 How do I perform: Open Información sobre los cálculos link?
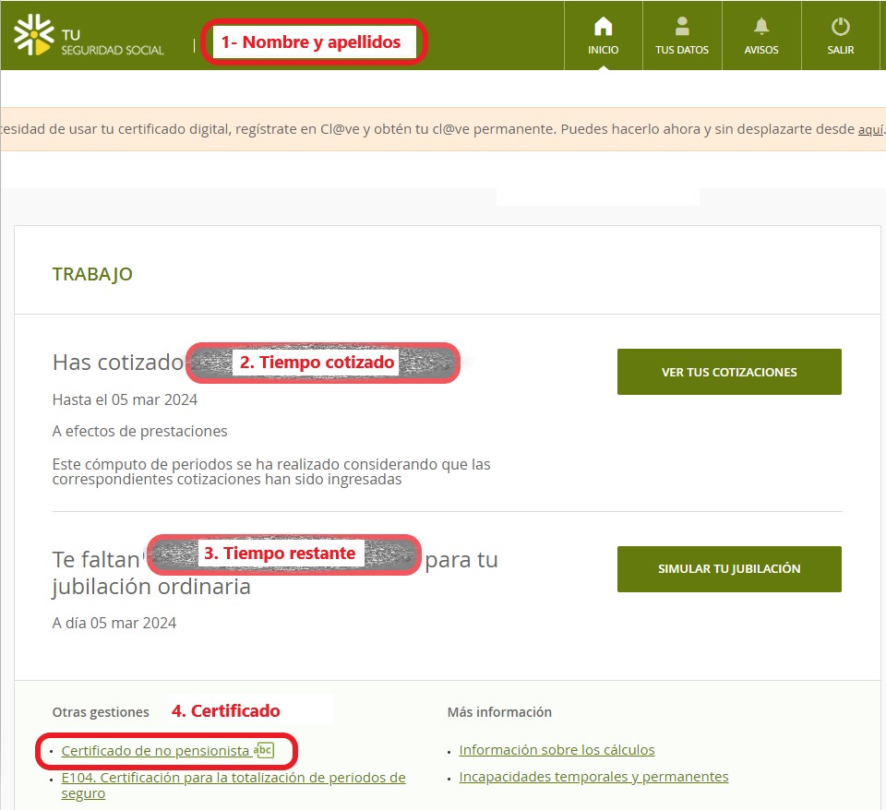pyautogui.click(x=557, y=749)
